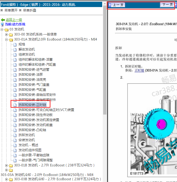This screenshot has height=182, width=177.
Task: Open 拆卸和安装-可变凸轮轴正时(VCT)装置 page
Action: (46, 110)
